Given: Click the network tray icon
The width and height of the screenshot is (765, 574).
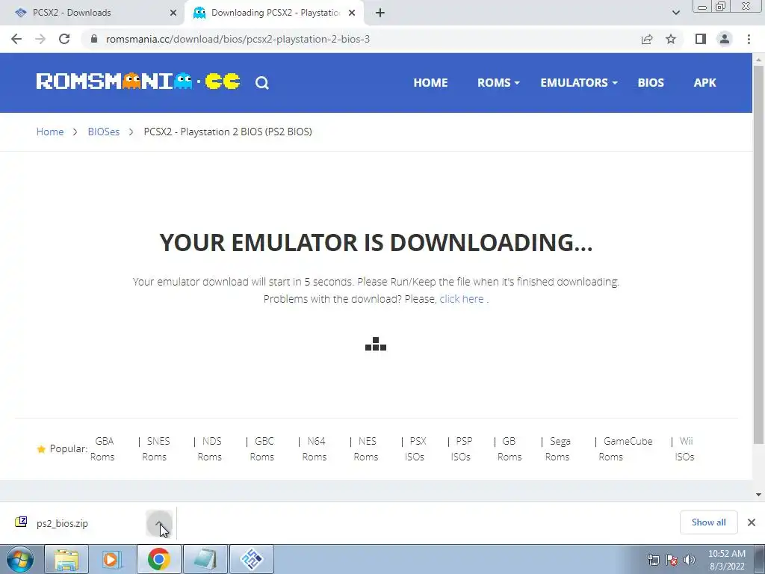Looking at the screenshot, I should 653,560.
